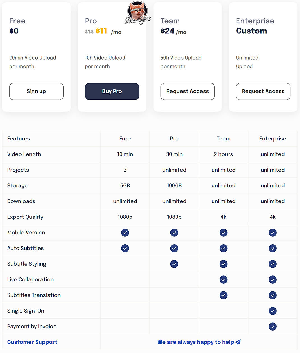Click the Payment by Invoice checkmark icon
Image resolution: width=300 pixels, height=353 pixels.
coord(273,327)
